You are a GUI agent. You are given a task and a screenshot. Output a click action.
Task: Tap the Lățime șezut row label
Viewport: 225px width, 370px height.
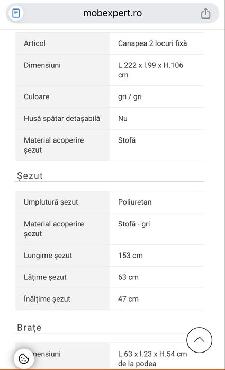pyautogui.click(x=45, y=277)
